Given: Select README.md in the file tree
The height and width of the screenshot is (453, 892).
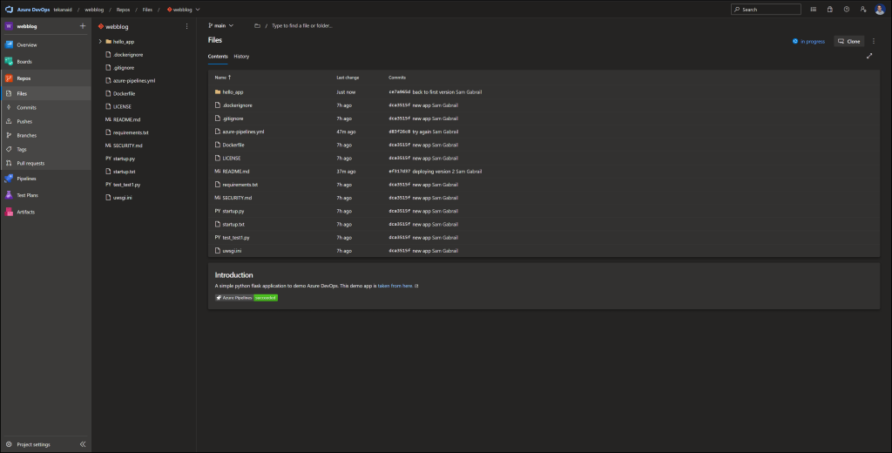Looking at the screenshot, I should [126, 119].
